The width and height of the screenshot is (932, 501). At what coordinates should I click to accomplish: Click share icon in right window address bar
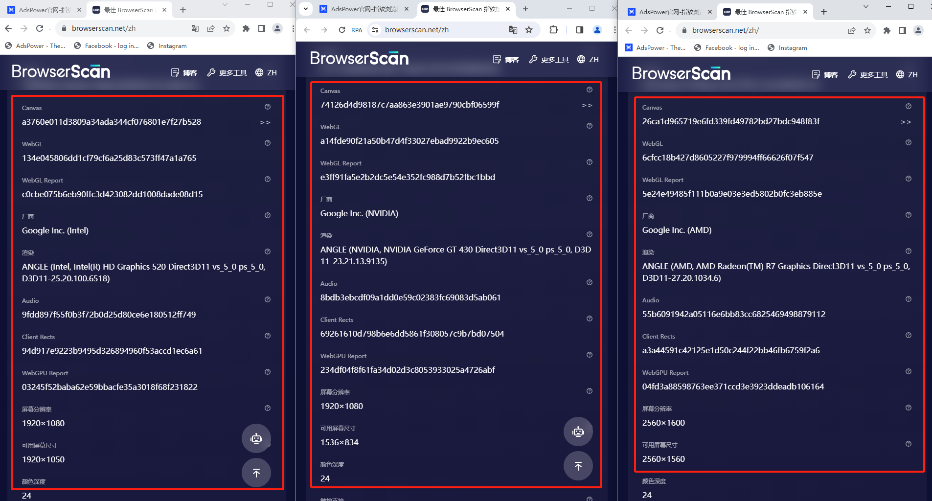tap(852, 30)
